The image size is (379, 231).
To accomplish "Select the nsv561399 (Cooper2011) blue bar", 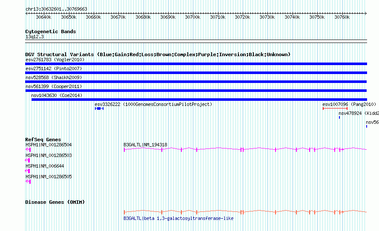I will click(196, 91).
